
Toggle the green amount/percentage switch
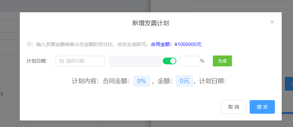point(170,61)
